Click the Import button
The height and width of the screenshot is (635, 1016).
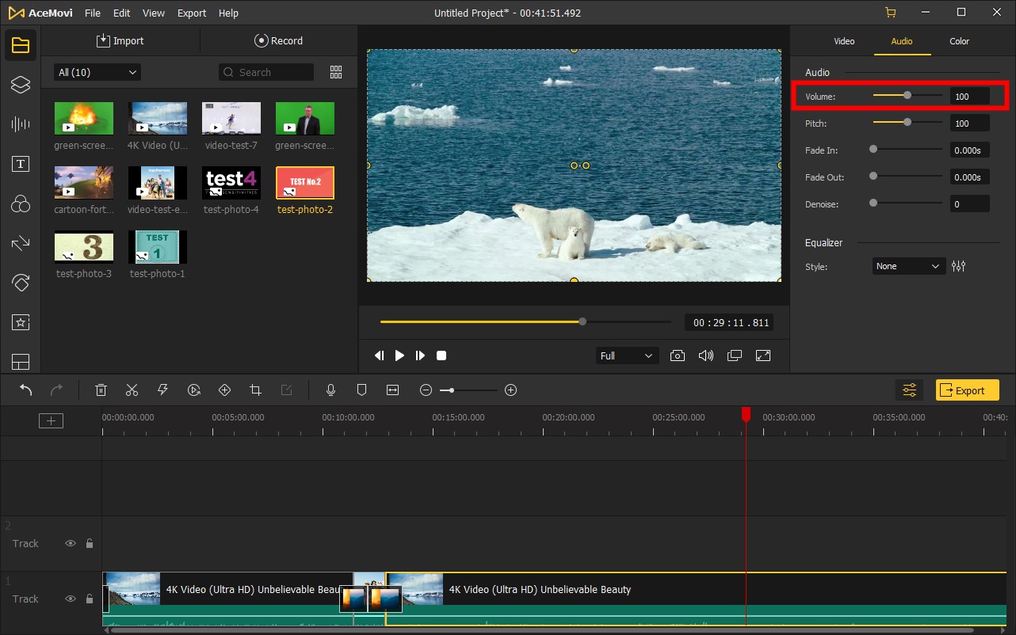click(x=120, y=40)
